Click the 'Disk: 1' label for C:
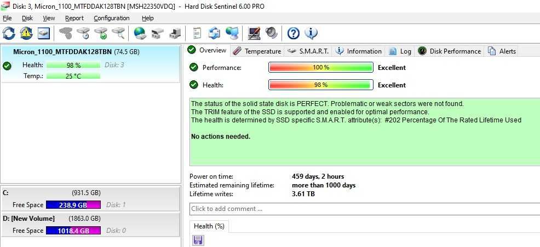 tap(116, 205)
